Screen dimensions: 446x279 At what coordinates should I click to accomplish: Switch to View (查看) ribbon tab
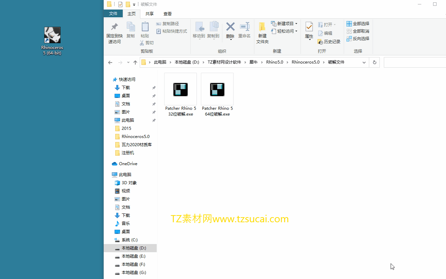coord(168,14)
